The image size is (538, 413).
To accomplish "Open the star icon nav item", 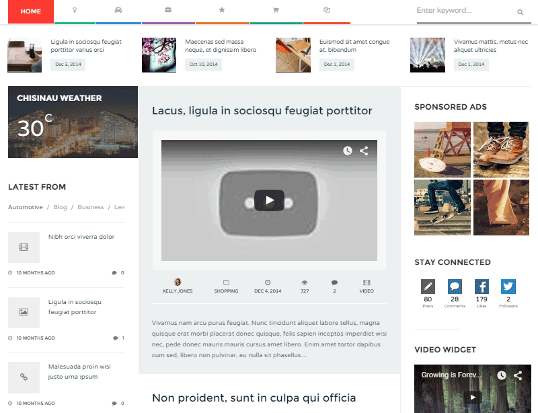I will [222, 10].
